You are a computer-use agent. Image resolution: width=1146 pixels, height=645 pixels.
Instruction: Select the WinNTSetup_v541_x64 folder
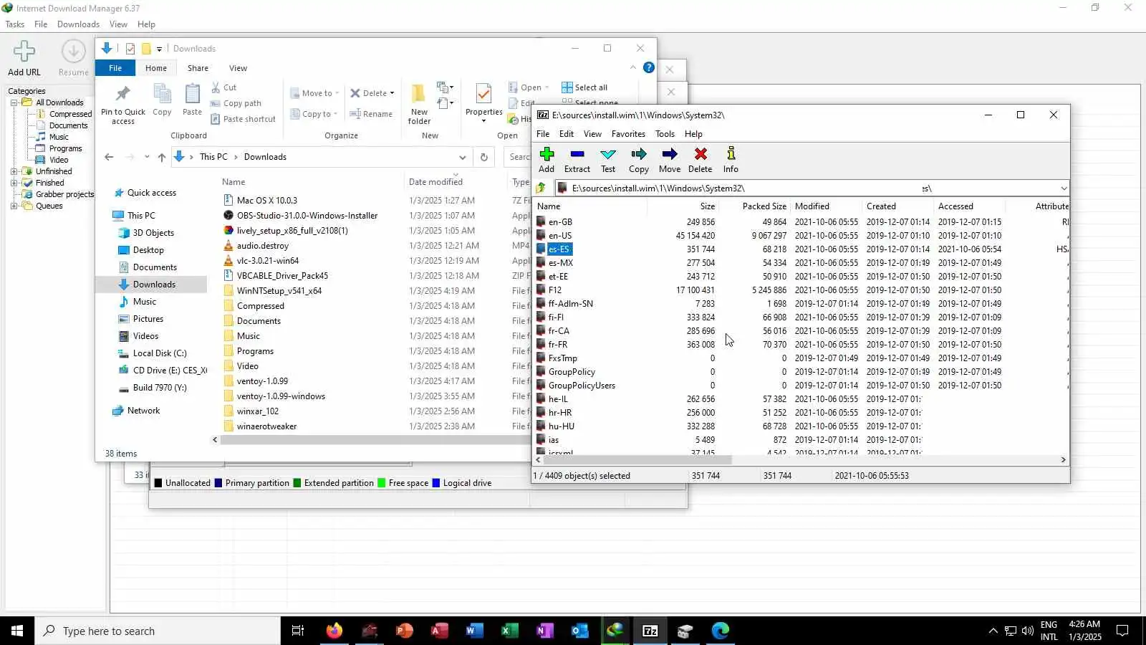point(279,291)
